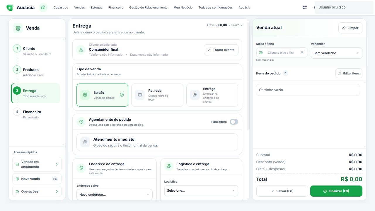Open the Cadastros menu
Screen dimensions: 375x211
61,8
